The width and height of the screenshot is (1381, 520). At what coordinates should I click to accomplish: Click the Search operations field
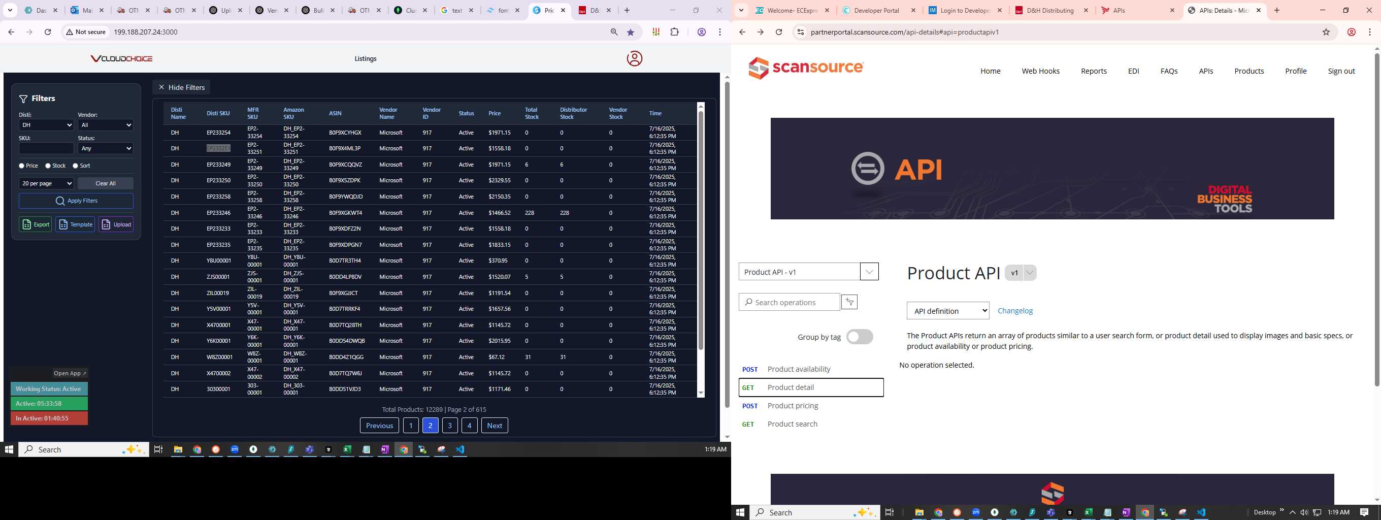click(x=789, y=302)
